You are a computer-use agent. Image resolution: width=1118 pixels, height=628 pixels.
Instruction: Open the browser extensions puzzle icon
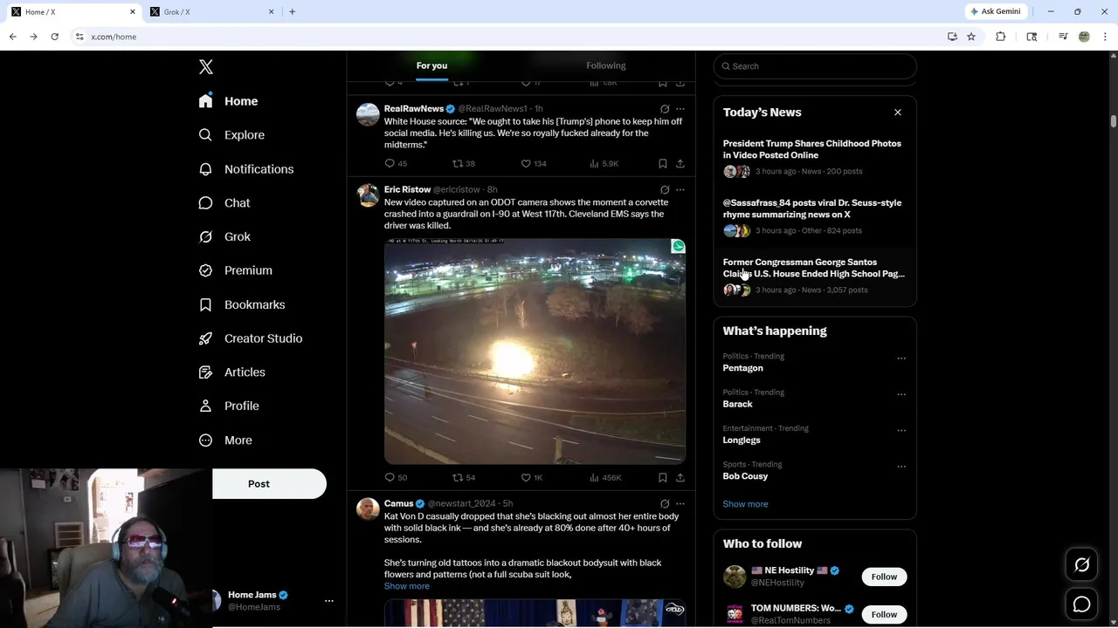click(1001, 37)
